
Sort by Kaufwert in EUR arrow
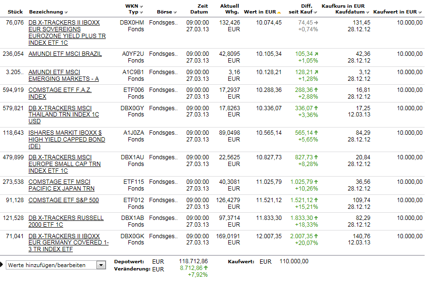pos(420,12)
